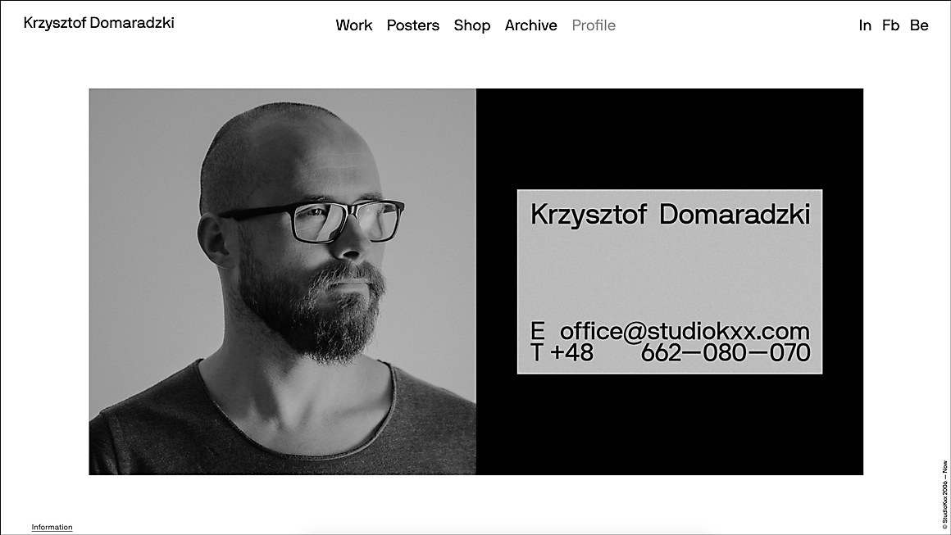
Task: Select the greyed Profile nav item
Action: 594,25
